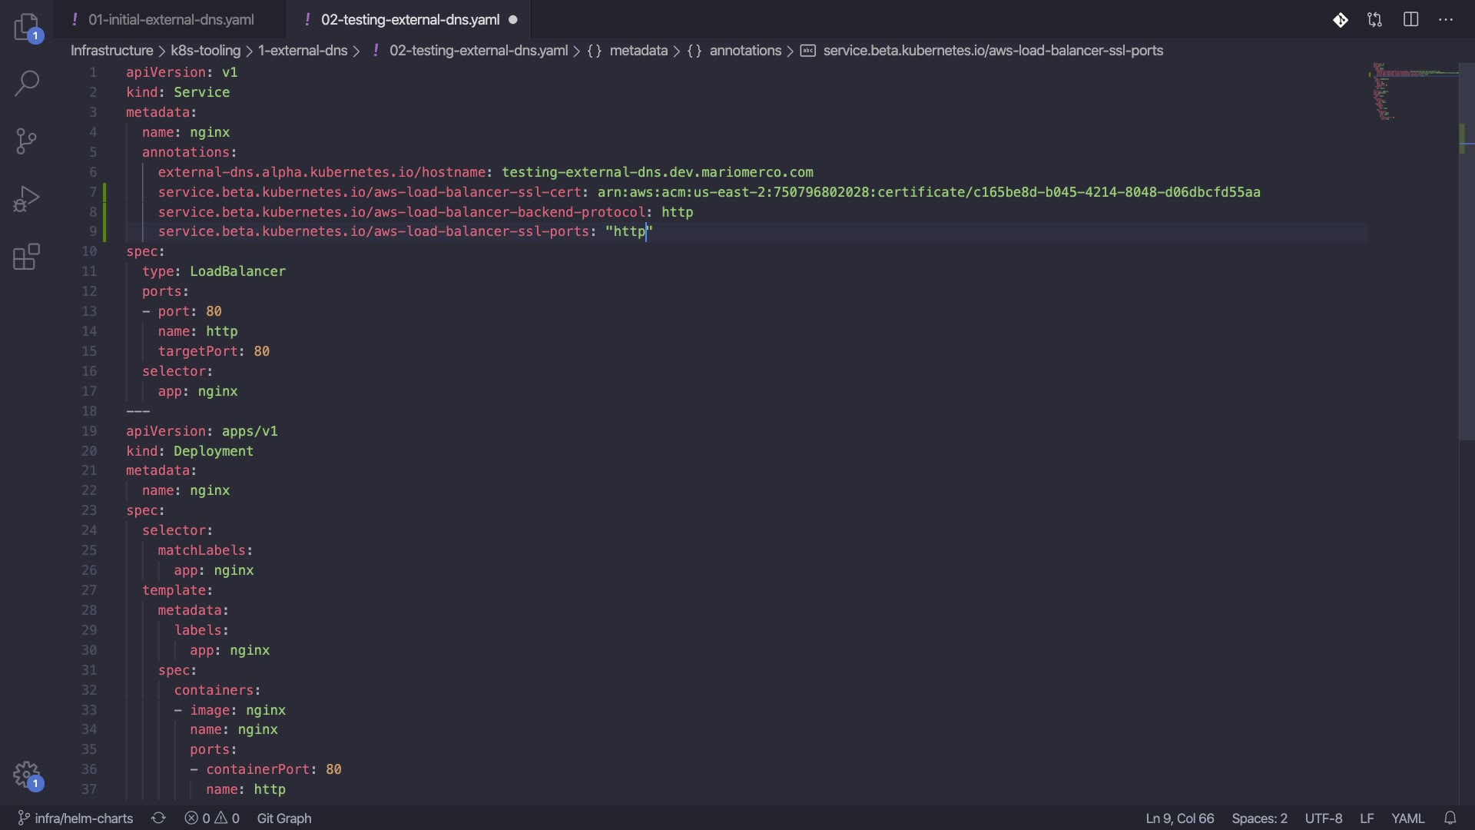Expand the annotations breadcrumb segment

[744, 51]
